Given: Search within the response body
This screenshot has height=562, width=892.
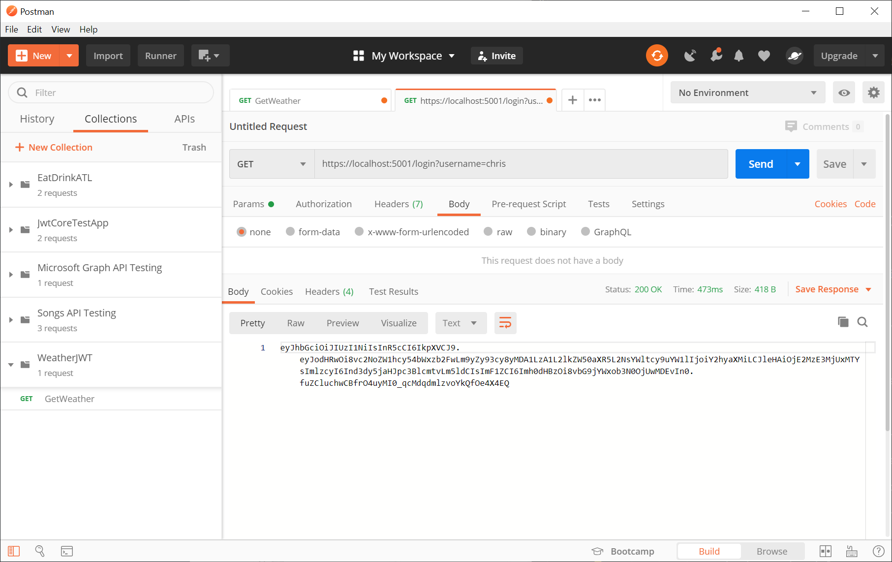Looking at the screenshot, I should point(862,322).
